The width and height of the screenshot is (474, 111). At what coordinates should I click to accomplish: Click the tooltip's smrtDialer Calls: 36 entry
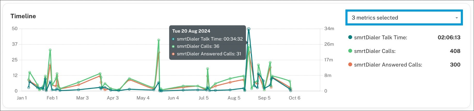coord(198,46)
